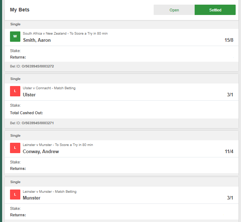Click the red L badge beside Munster
This screenshot has height=222, width=241.
click(x=15, y=195)
